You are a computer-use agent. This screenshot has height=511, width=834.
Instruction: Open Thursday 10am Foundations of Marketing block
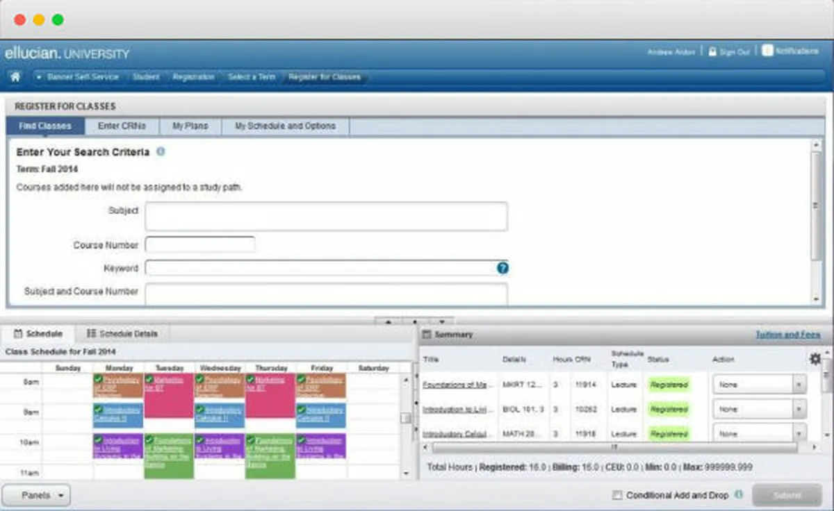[x=270, y=455]
